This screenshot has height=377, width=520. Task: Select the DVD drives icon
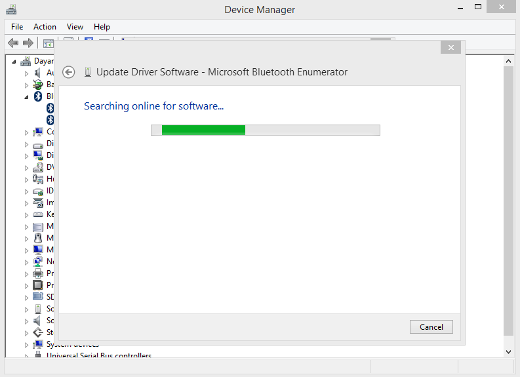click(x=38, y=167)
